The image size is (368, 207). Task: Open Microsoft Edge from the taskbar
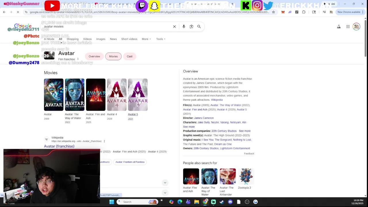(x=180, y=202)
